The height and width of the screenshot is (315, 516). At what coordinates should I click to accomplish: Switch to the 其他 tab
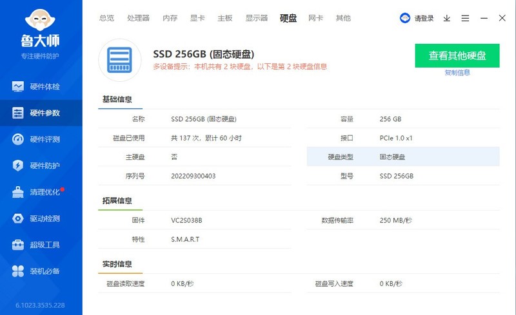(343, 18)
